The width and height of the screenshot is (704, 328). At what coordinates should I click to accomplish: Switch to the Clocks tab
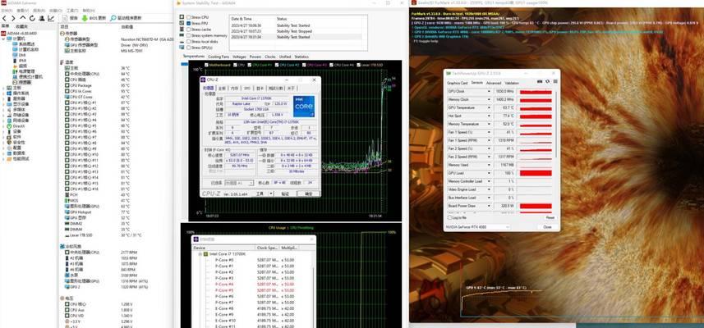tap(270, 57)
